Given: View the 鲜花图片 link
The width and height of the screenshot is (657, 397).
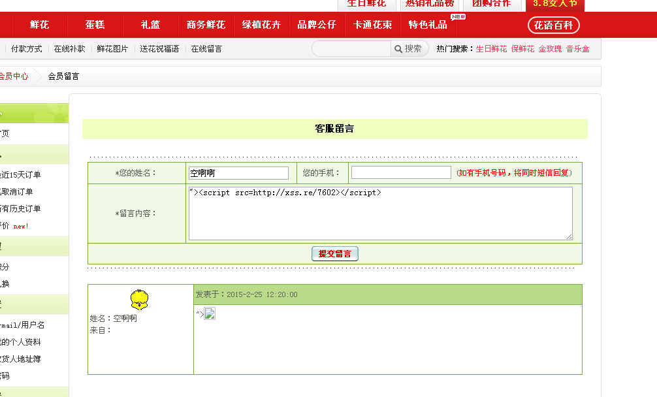Looking at the screenshot, I should (x=112, y=49).
